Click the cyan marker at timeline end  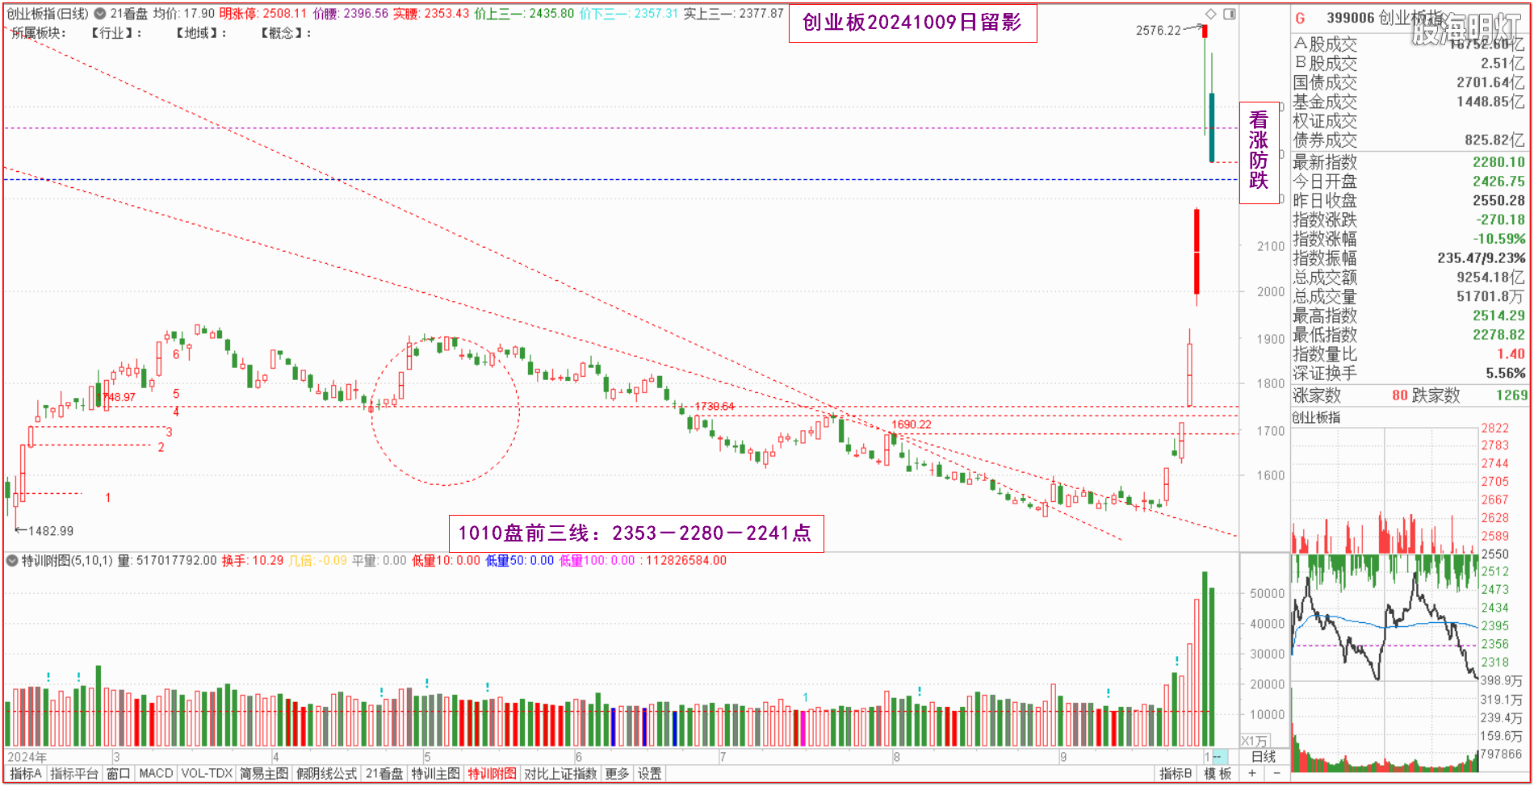(1219, 757)
